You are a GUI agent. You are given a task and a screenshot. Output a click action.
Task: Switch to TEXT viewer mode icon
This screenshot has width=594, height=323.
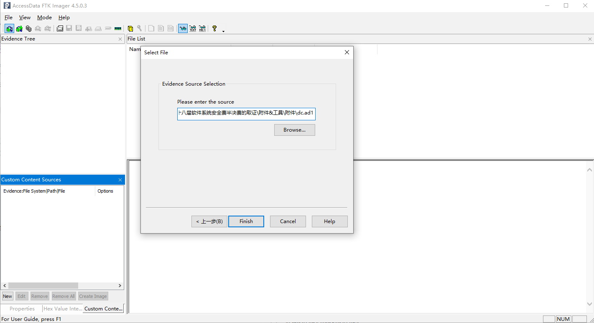pyautogui.click(x=193, y=28)
